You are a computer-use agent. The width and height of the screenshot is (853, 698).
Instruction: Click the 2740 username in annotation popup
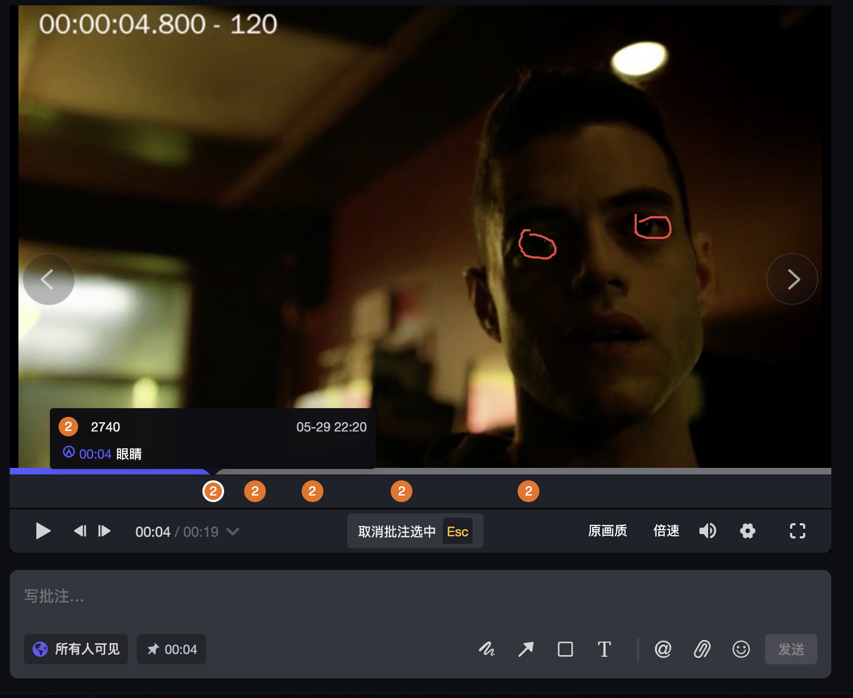[x=105, y=427]
